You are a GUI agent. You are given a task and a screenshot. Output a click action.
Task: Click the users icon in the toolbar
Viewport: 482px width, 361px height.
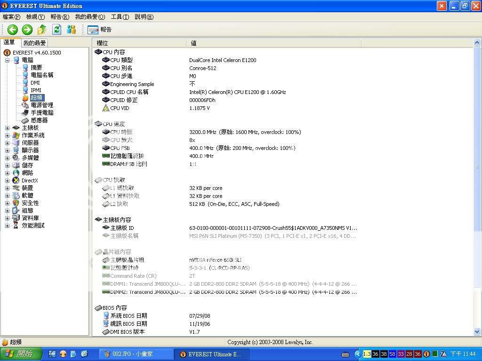(x=72, y=30)
